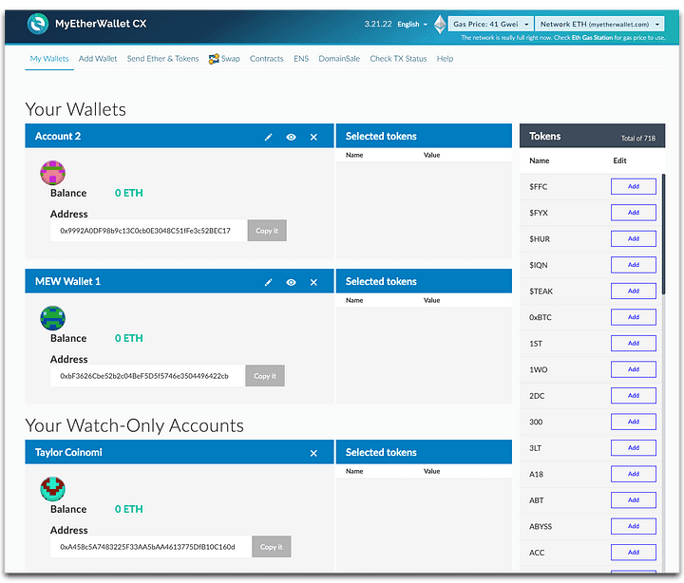Click MEW Wallet 1 identicon avatar
The width and height of the screenshot is (684, 583).
pyautogui.click(x=53, y=318)
